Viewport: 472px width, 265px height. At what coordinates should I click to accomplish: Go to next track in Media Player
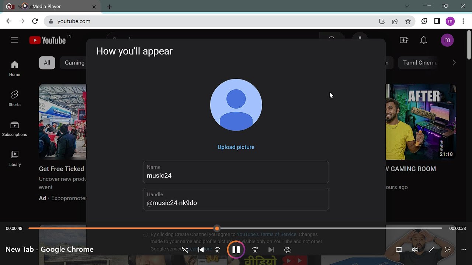(x=271, y=250)
